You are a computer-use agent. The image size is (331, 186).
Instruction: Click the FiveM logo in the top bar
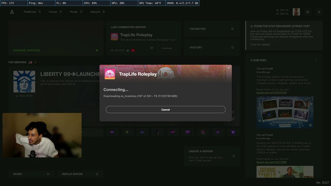12,12
